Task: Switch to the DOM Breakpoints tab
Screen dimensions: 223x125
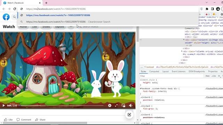Action: tap(197, 72)
